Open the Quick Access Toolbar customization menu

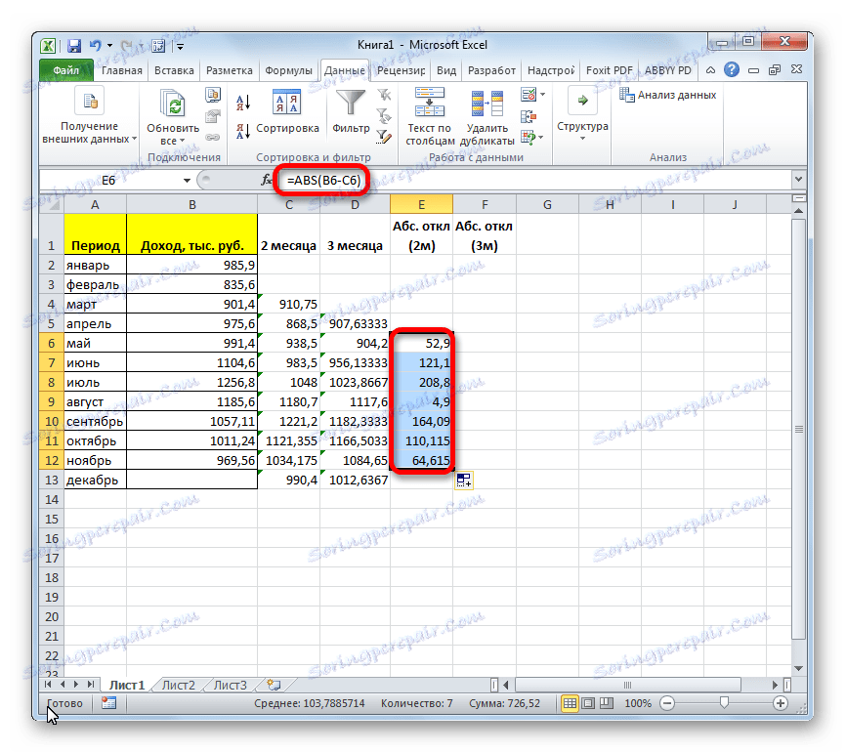tap(180, 46)
